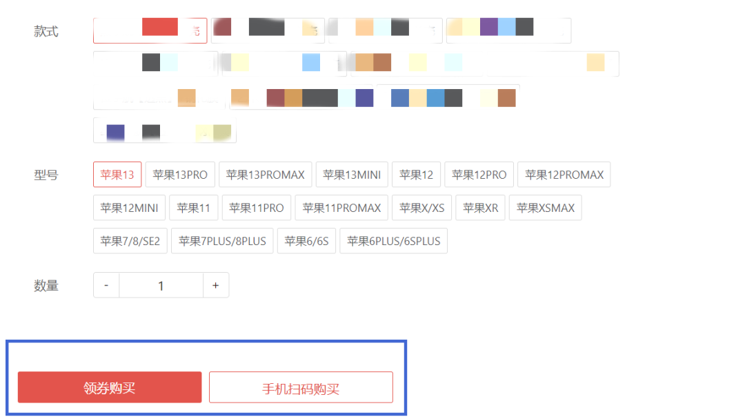Select the 苹果XR model option
This screenshot has width=745, height=417.
[480, 208]
